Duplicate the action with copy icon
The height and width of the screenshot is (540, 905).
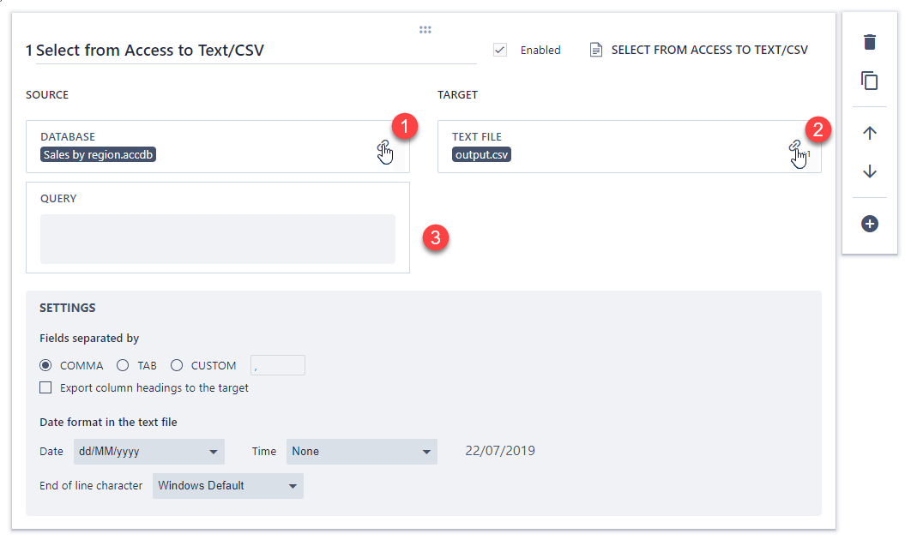(x=870, y=81)
